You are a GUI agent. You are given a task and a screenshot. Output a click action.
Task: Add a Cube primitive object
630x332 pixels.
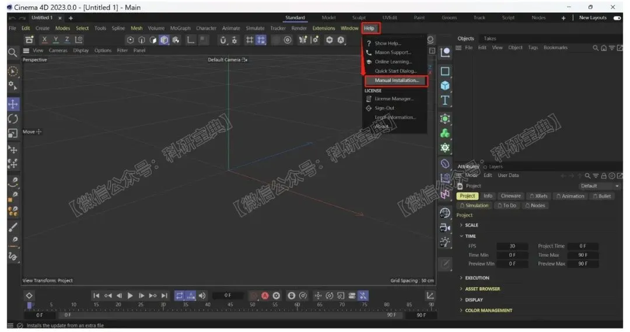point(444,86)
